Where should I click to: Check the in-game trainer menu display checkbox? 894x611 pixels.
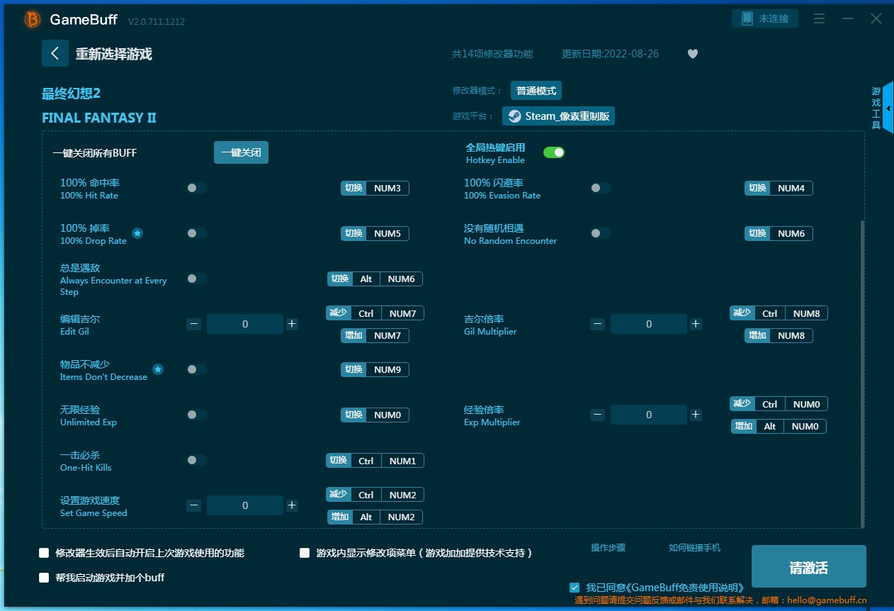pos(305,553)
